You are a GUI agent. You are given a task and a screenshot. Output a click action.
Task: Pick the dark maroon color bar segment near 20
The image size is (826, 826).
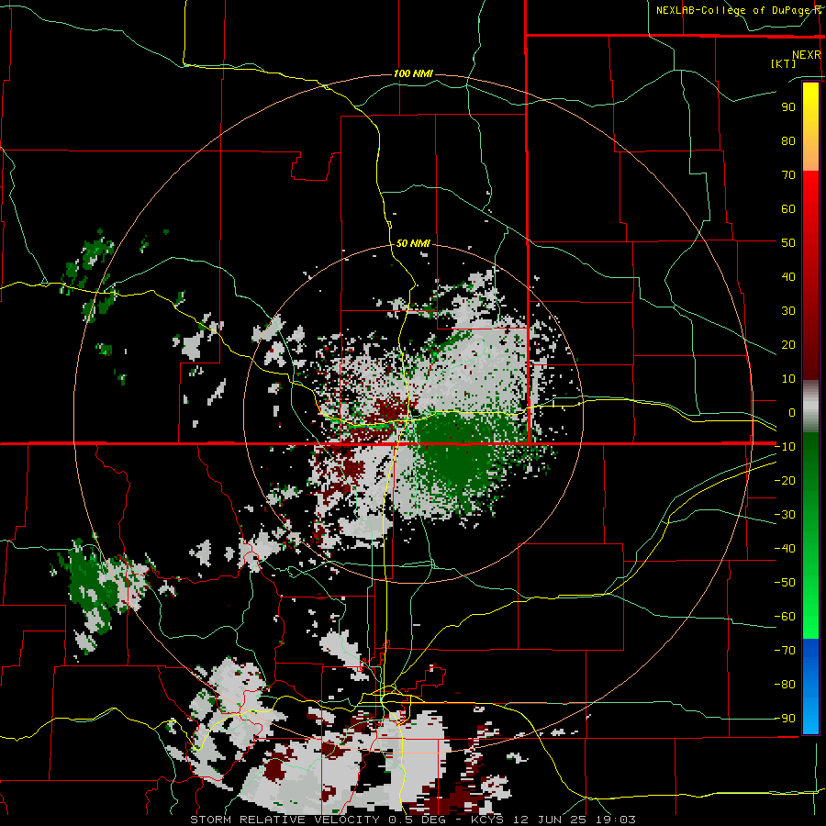click(x=810, y=348)
